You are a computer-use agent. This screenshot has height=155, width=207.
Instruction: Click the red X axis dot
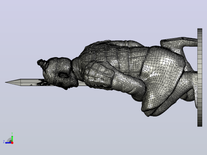tap(12, 143)
